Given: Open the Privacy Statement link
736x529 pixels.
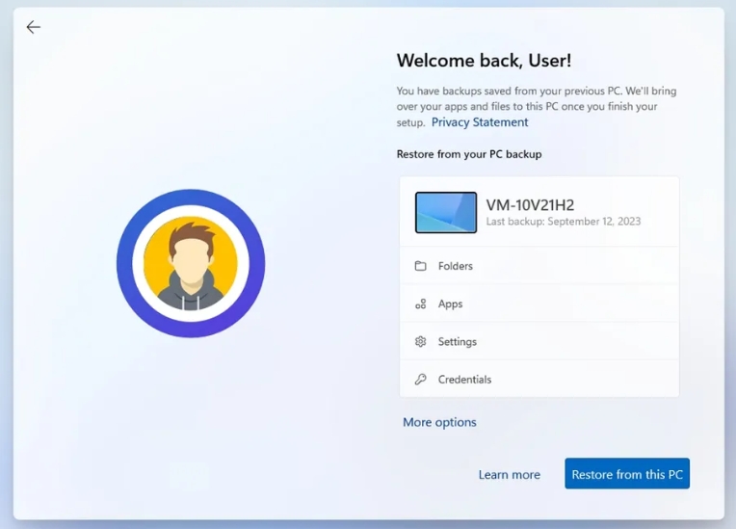Looking at the screenshot, I should coord(480,122).
